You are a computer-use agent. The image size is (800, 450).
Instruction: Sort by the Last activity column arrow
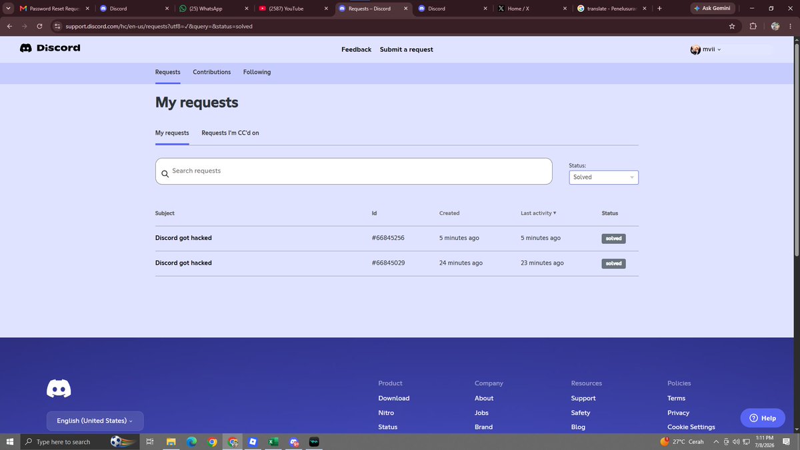555,213
